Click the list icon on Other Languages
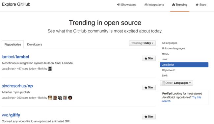Screen dimensions: 214x124 pyautogui.click(x=163, y=83)
